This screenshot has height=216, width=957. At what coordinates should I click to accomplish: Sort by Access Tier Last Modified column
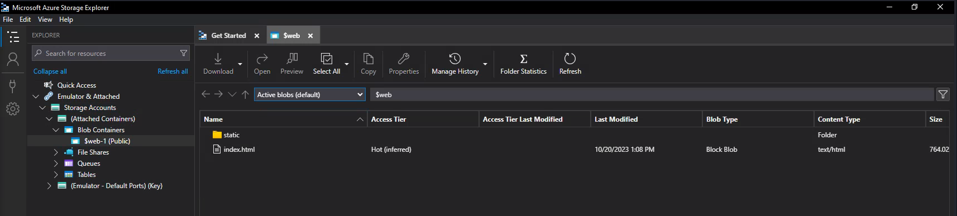[534, 119]
